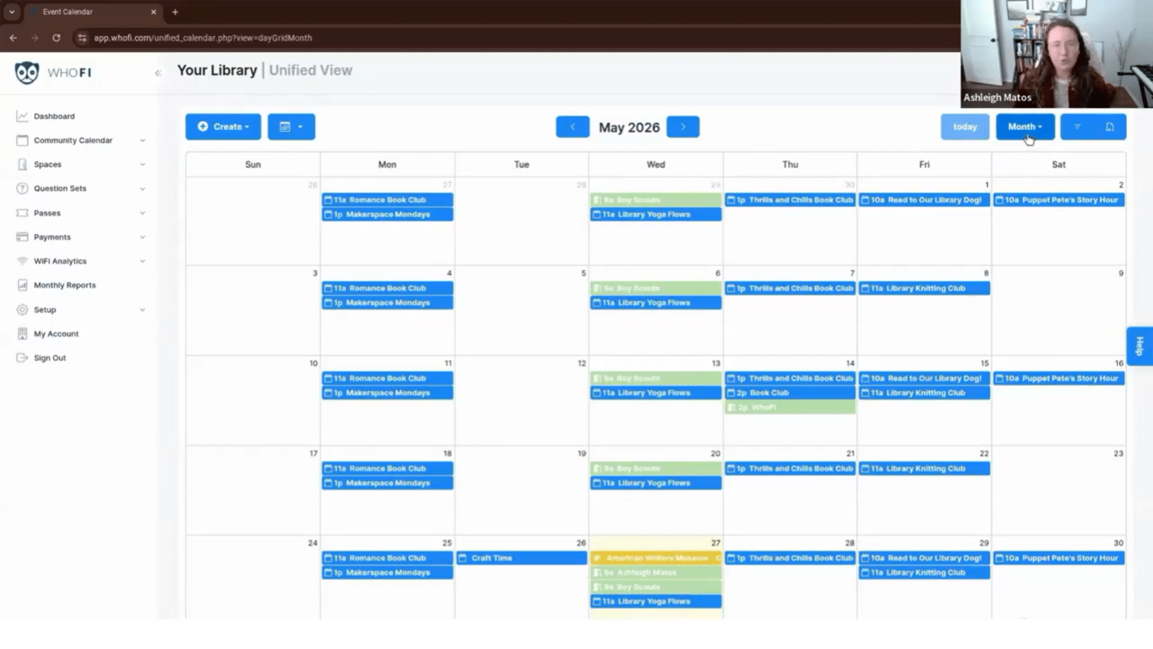
Task: Collapse the sidebar with the double-chevron icon
Action: point(158,73)
